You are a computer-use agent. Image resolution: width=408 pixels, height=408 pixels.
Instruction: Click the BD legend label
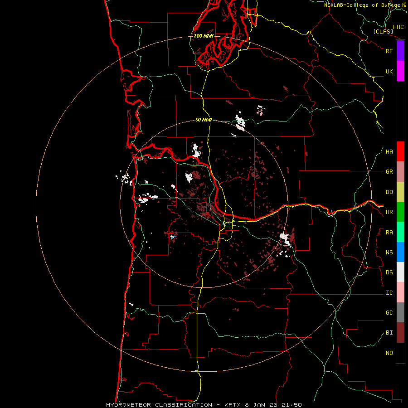pyautogui.click(x=389, y=192)
